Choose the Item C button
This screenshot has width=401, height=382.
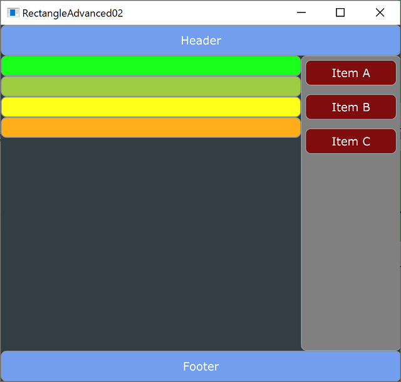coord(351,141)
